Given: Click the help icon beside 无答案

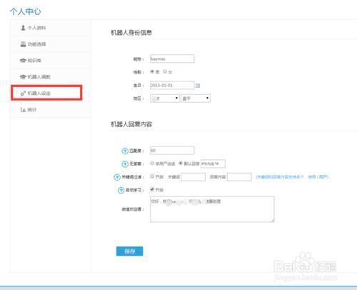Looking at the screenshot, I should coord(125,164).
